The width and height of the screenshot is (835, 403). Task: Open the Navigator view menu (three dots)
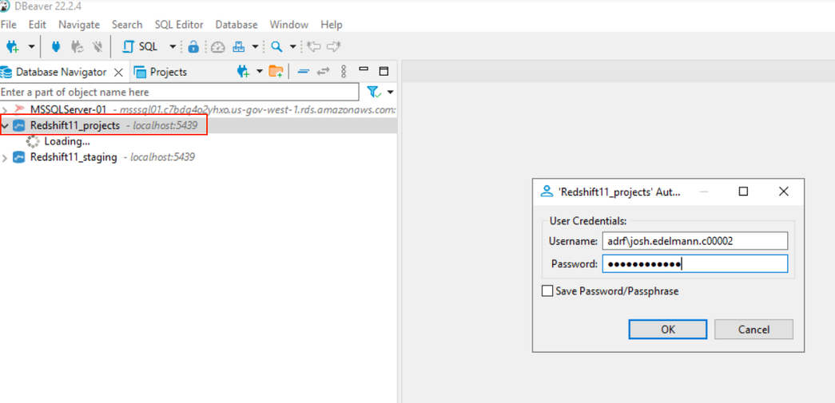344,71
